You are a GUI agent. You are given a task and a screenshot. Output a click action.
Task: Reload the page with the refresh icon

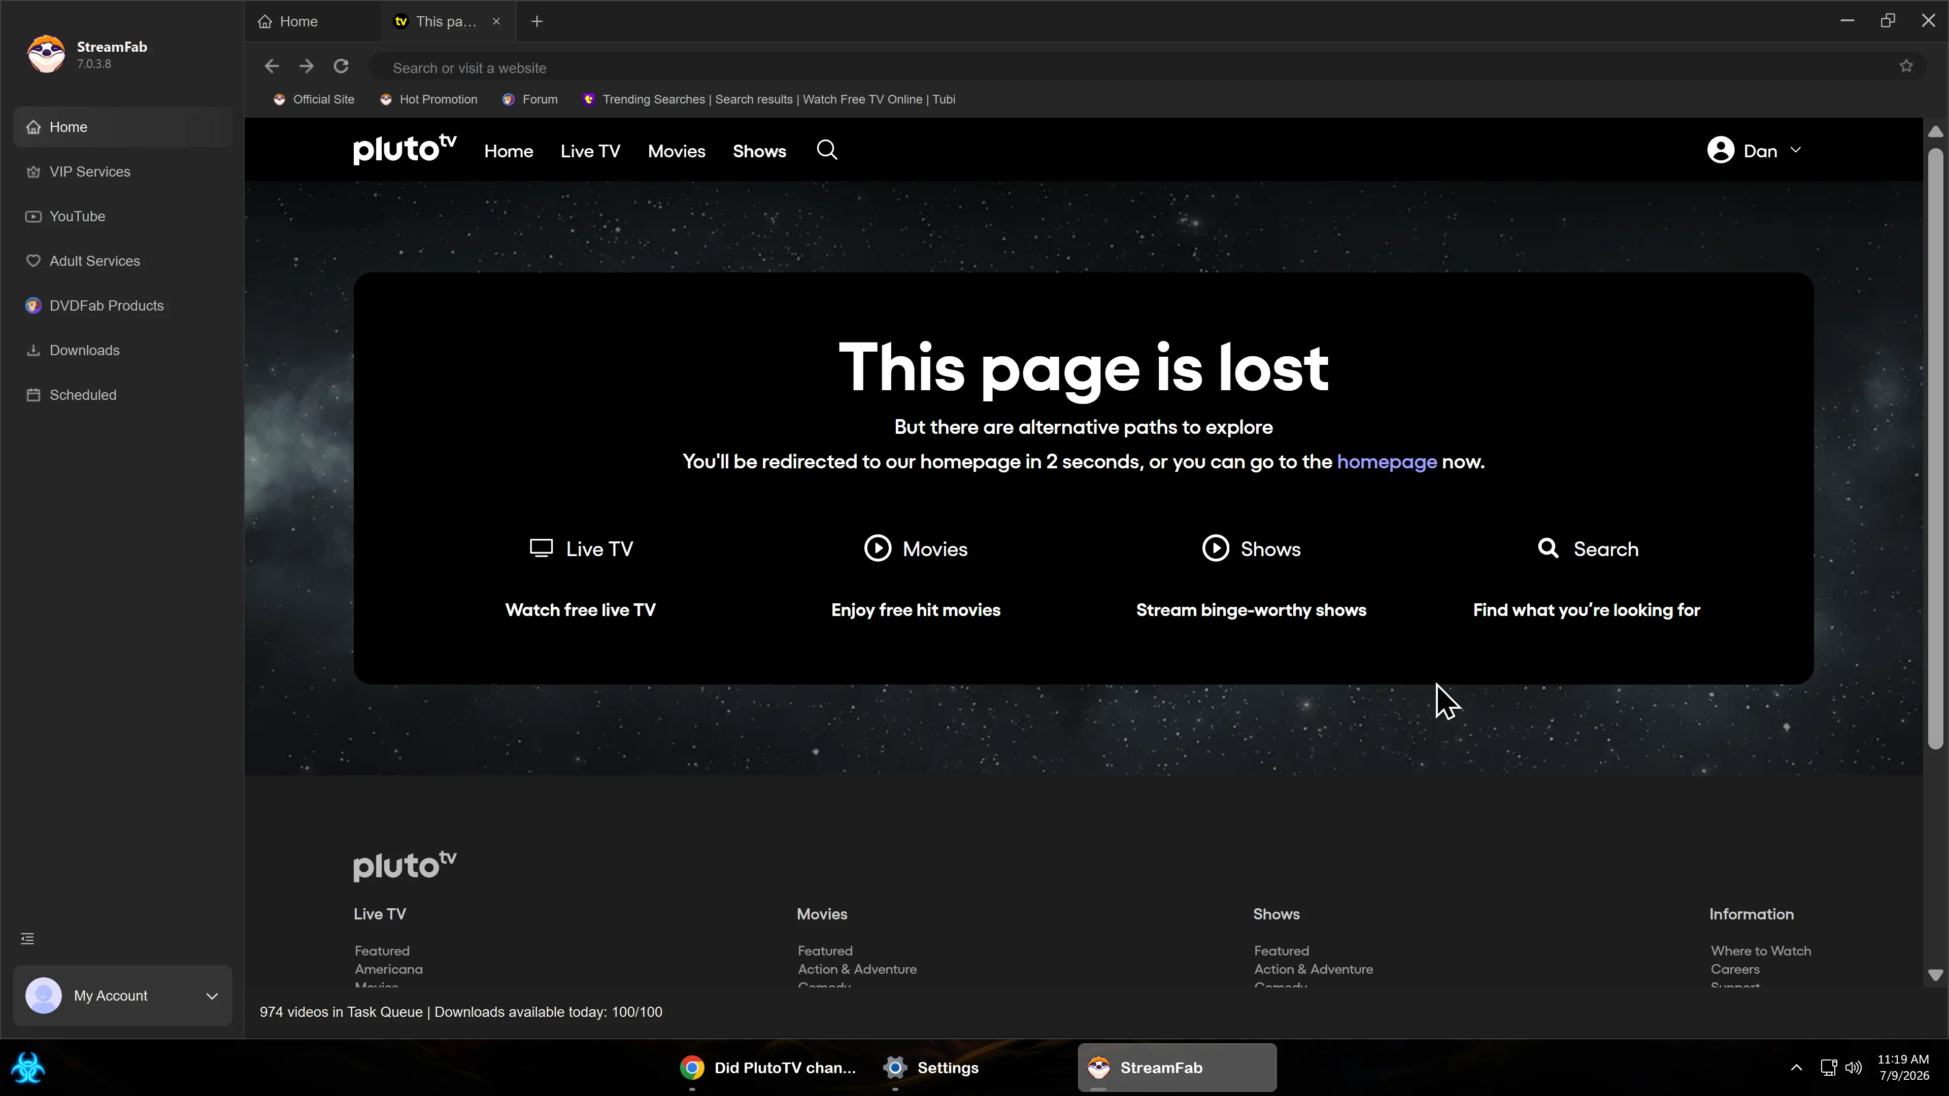coord(341,66)
